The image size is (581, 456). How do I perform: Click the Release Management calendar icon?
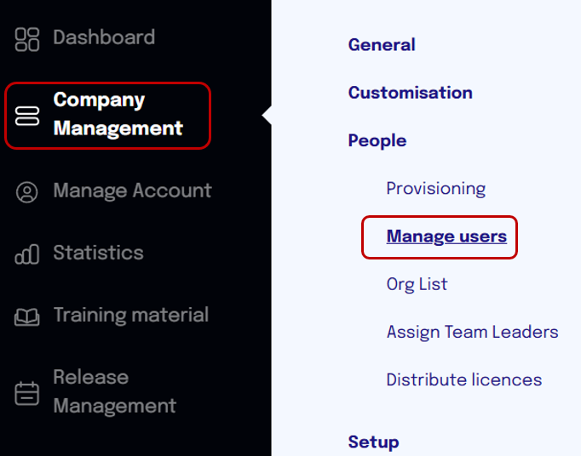(27, 393)
